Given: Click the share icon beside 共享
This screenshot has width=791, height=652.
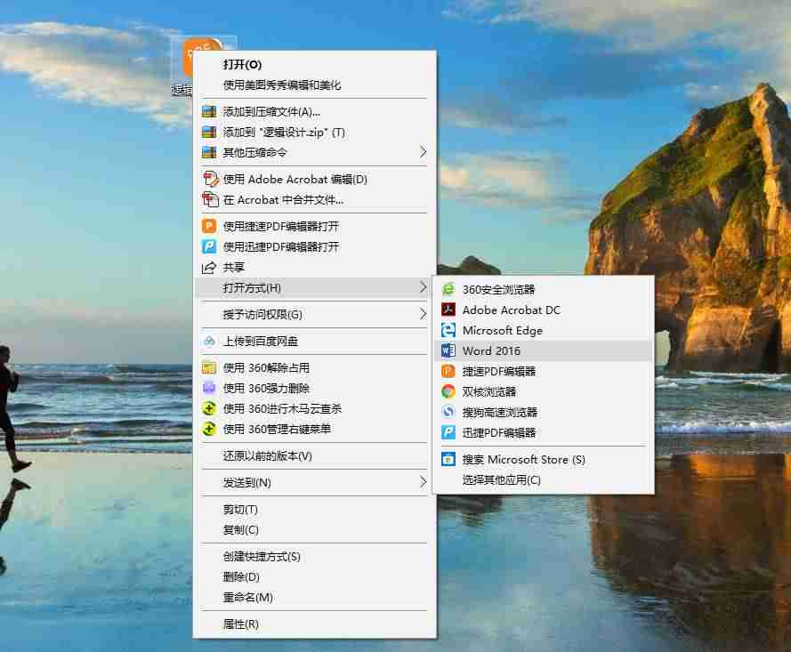Looking at the screenshot, I should point(209,267).
